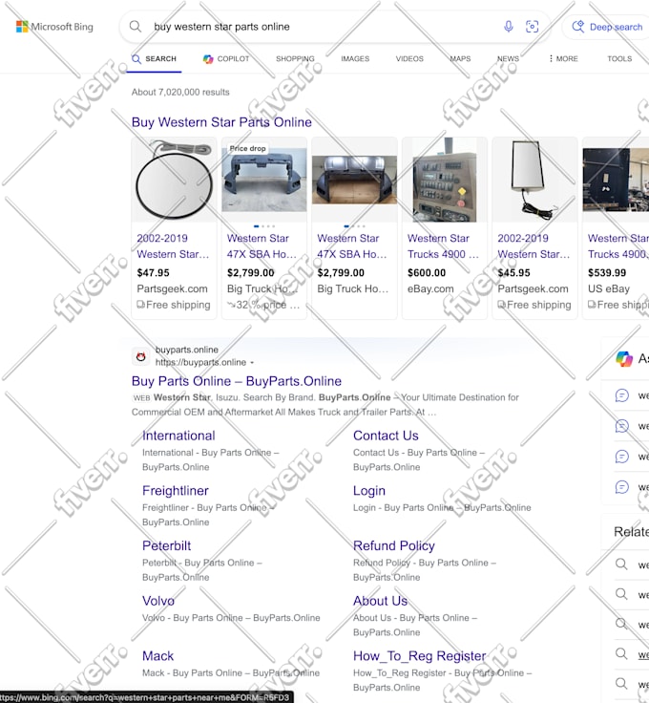Open the 2002-2019 Western Star link priced $47.95
This screenshot has height=703, width=649.
[173, 246]
